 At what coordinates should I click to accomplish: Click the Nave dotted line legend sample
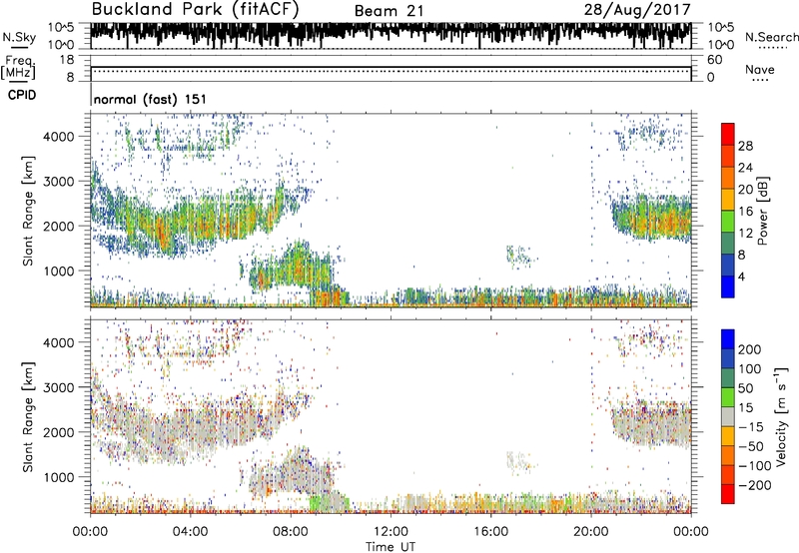760,81
